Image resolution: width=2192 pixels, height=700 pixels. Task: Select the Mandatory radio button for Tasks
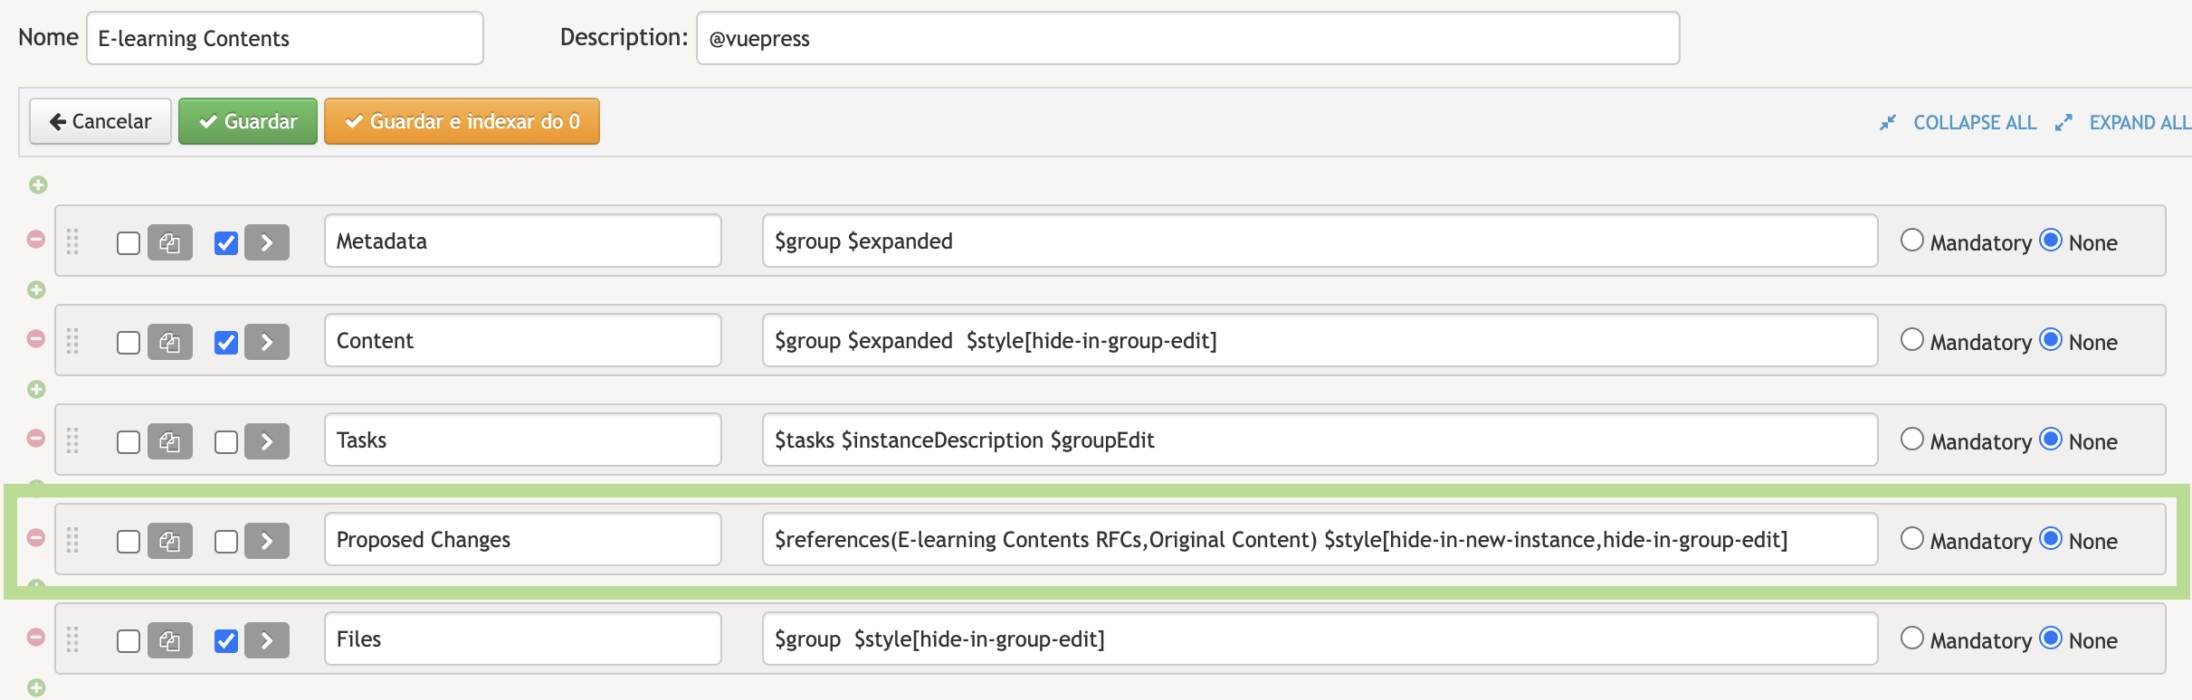[1912, 440]
